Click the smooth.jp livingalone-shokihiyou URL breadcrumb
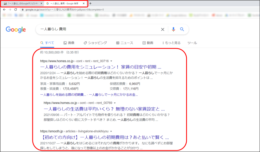 [x=74, y=131]
